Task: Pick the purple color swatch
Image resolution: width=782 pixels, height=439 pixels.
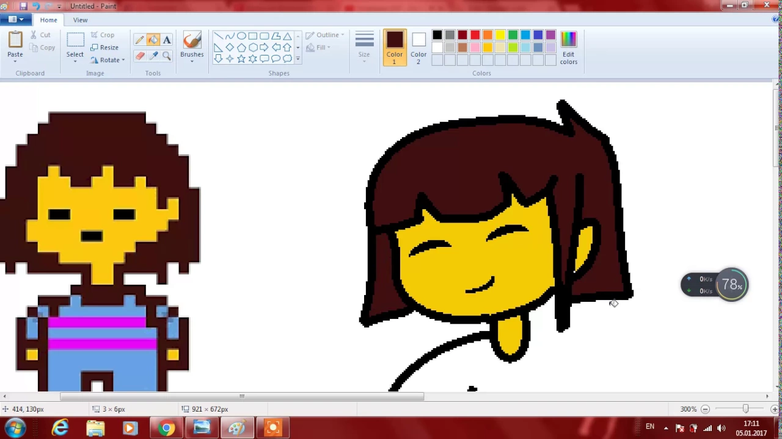Action: click(550, 35)
